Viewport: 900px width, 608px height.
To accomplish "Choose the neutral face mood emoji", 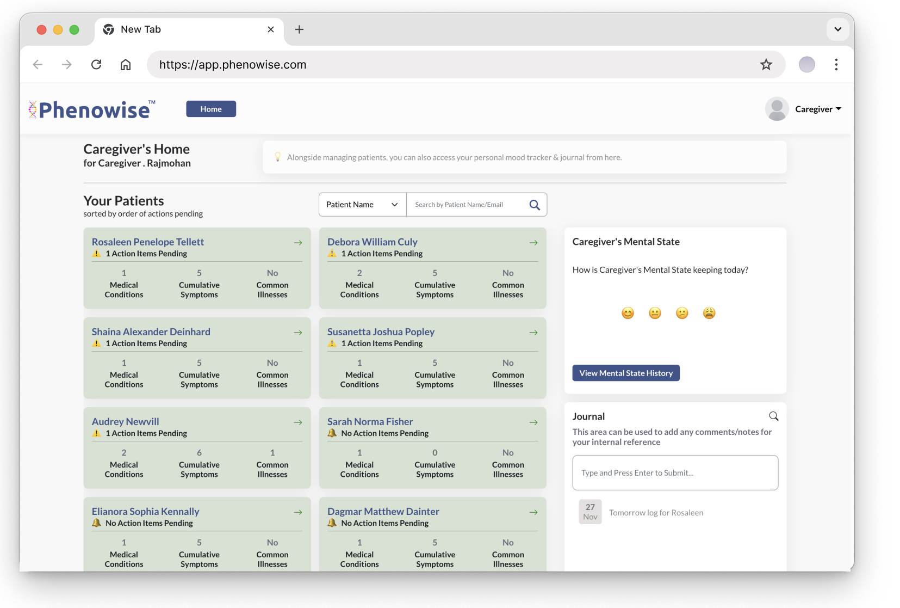I will pyautogui.click(x=655, y=313).
